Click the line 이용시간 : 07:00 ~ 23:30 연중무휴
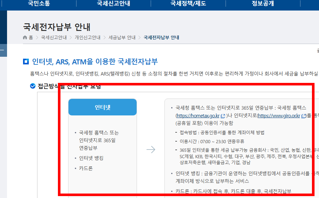Viewport: 319px width, 198px height. 212,141
